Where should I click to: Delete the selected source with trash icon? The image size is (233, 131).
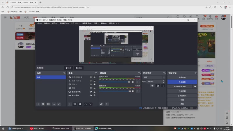point(75,104)
